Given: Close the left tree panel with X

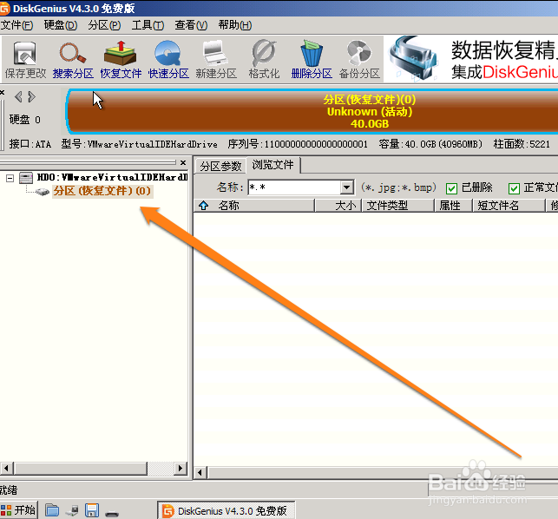Looking at the screenshot, I should (x=183, y=162).
